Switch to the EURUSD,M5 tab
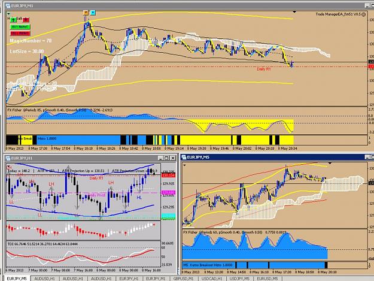The width and height of the screenshot is (374, 281). [267, 279]
